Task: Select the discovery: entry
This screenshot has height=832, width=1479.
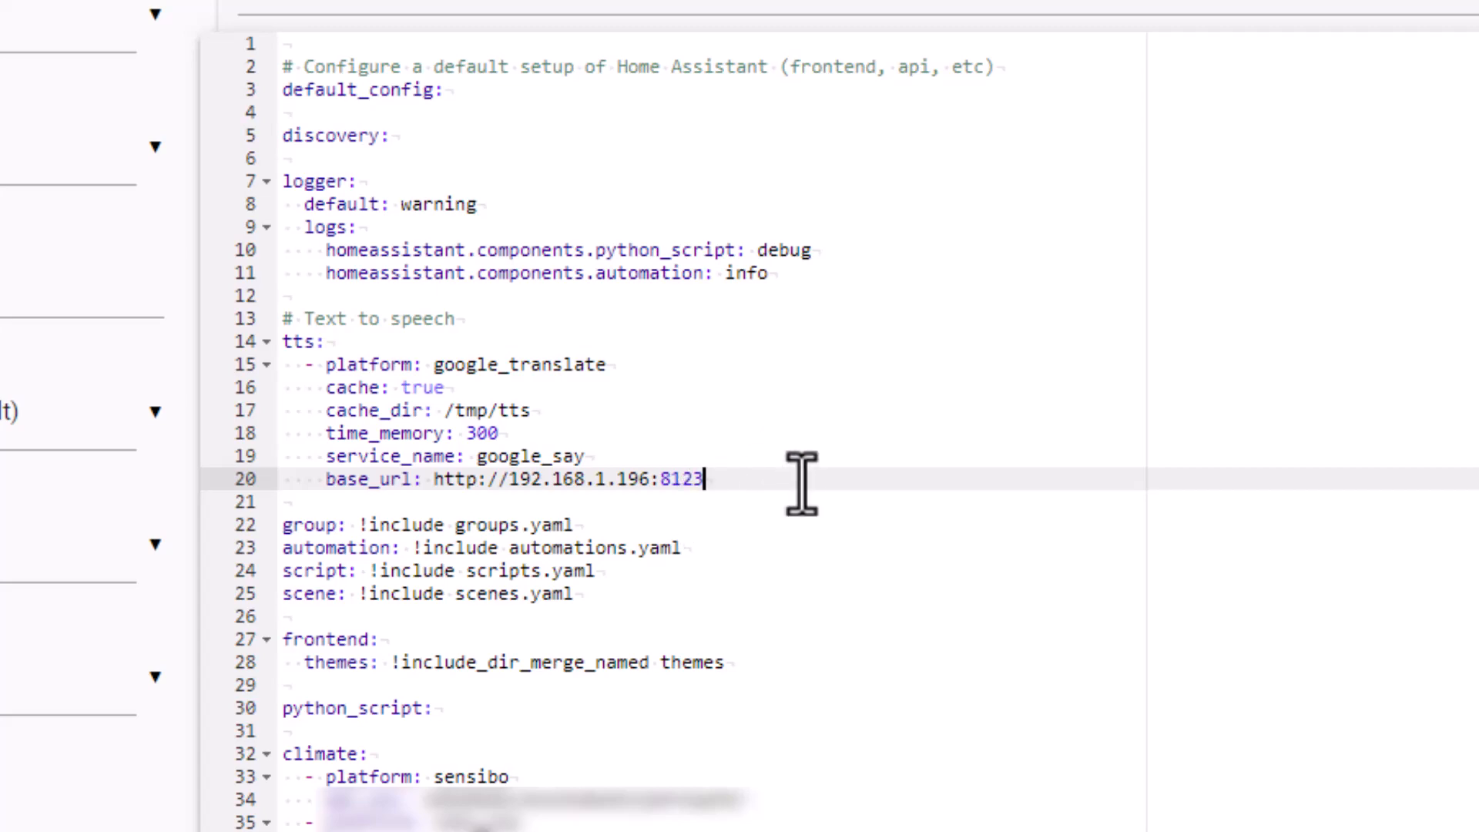Action: 335,135
